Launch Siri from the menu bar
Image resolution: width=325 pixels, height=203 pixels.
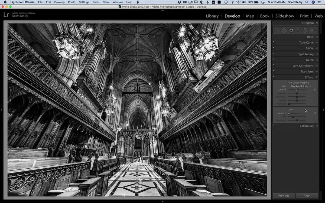pyautogui.click(x=313, y=2)
